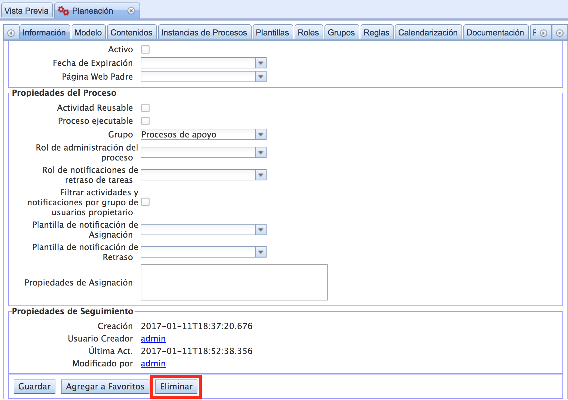This screenshot has height=400, width=568.
Task: Select the Creación timestamp 2017-01-11T18:37:20.676
Action: point(196,326)
